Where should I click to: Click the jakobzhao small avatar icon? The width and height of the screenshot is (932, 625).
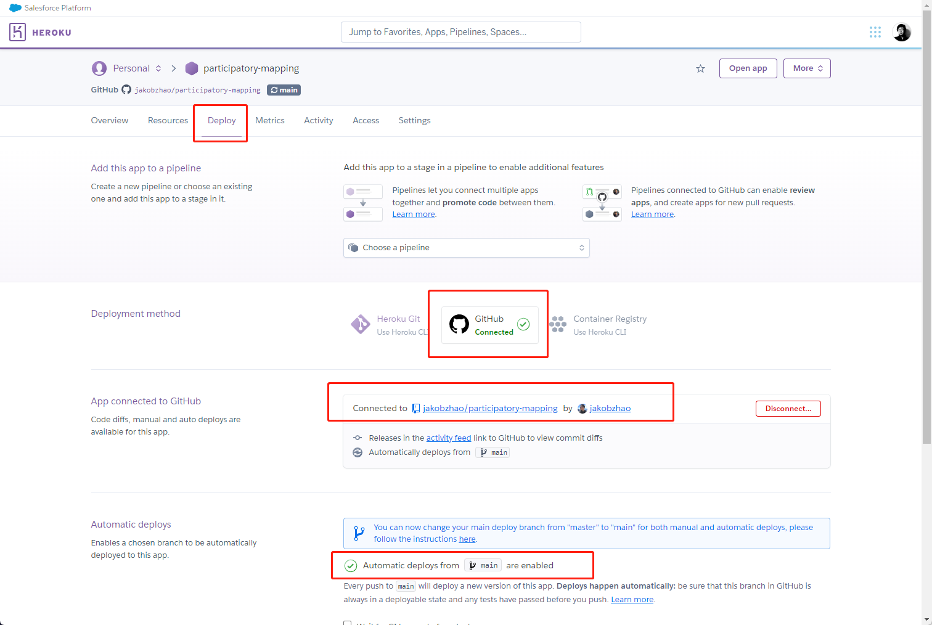pos(582,408)
